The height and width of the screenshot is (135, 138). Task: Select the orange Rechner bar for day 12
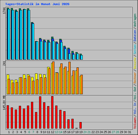[53, 78]
